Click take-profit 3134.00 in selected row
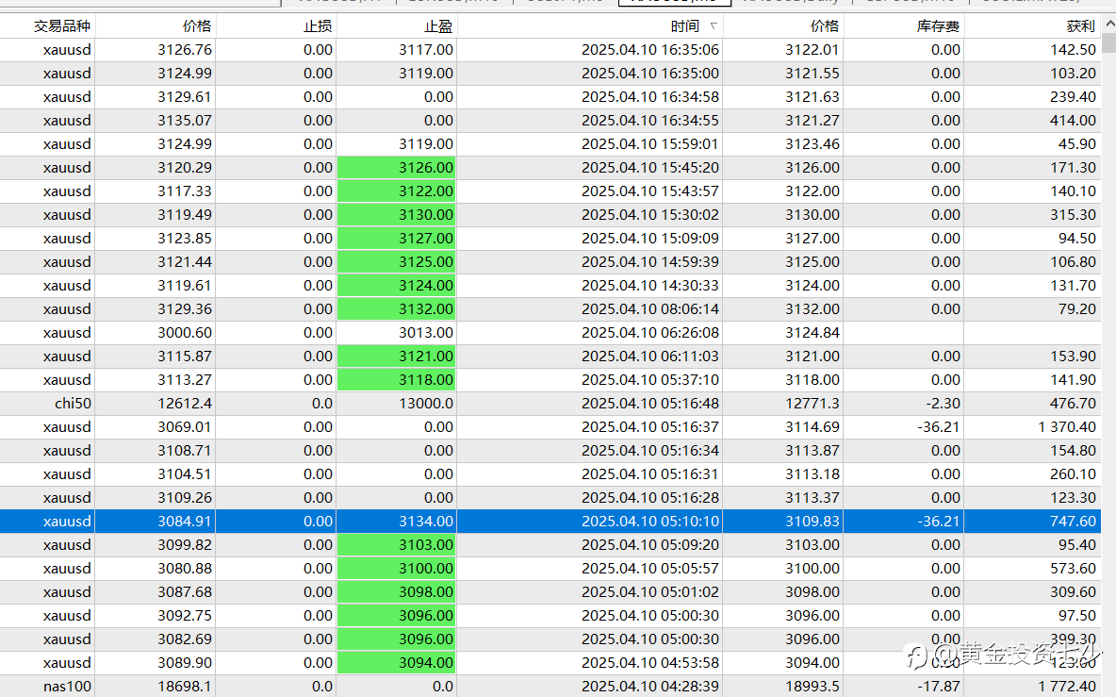The height and width of the screenshot is (697, 1116). point(426,522)
